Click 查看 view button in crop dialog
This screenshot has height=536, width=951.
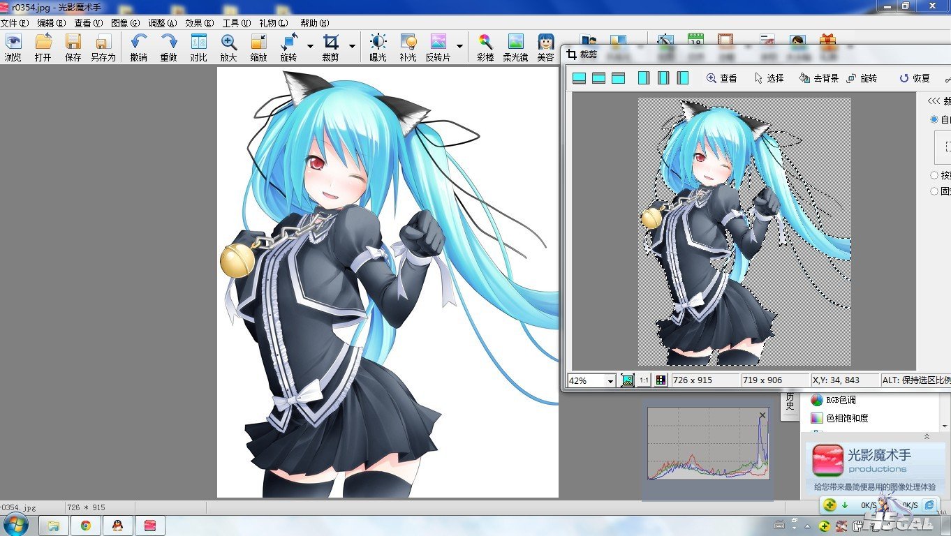click(722, 78)
